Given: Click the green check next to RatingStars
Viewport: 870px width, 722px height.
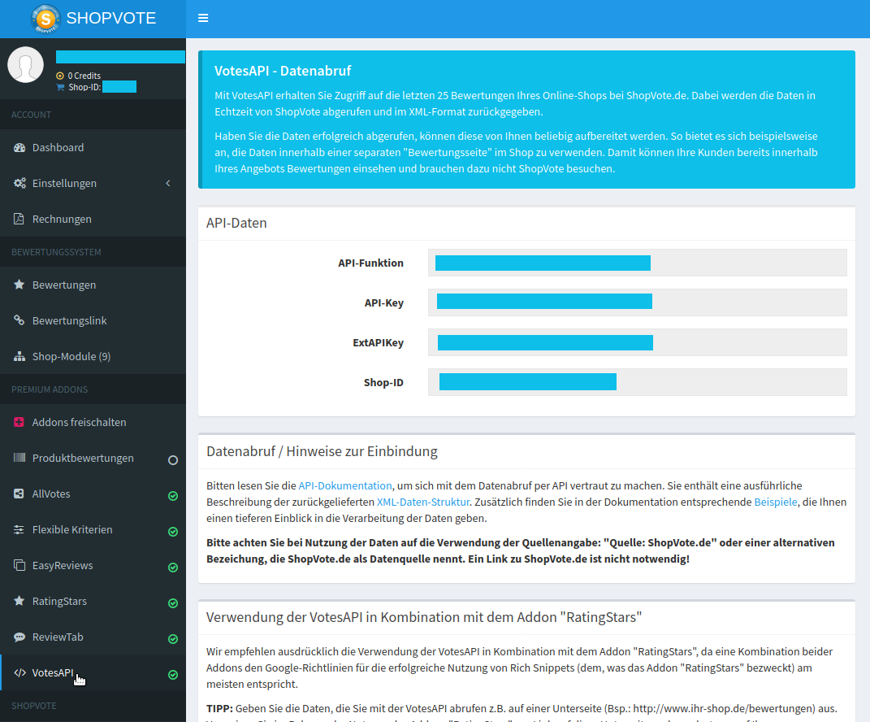Looking at the screenshot, I should coord(172,602).
